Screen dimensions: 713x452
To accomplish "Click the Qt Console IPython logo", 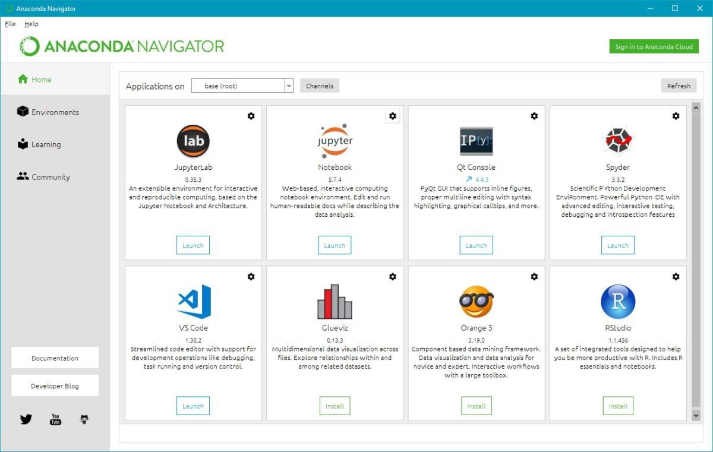I will (477, 141).
